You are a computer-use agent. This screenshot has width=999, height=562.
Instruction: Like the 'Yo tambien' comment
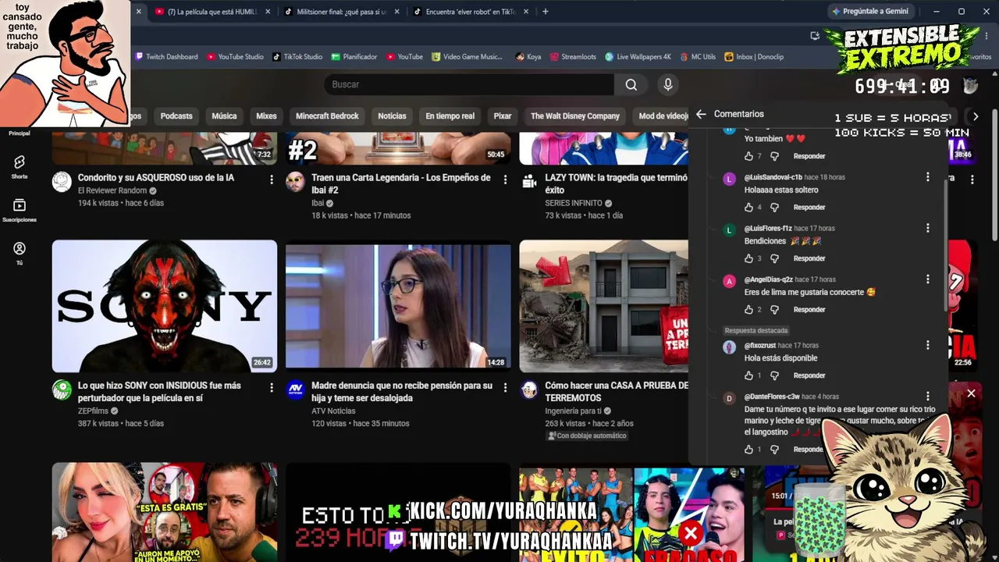(x=748, y=156)
